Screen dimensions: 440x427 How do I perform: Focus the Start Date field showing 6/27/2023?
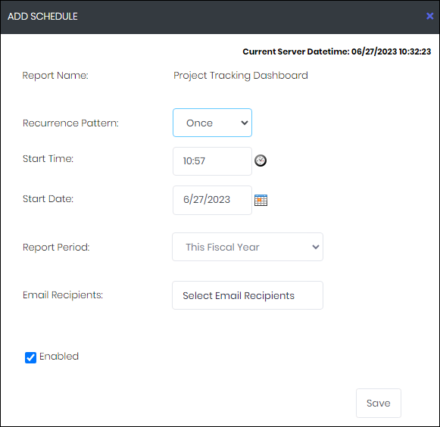[212, 200]
